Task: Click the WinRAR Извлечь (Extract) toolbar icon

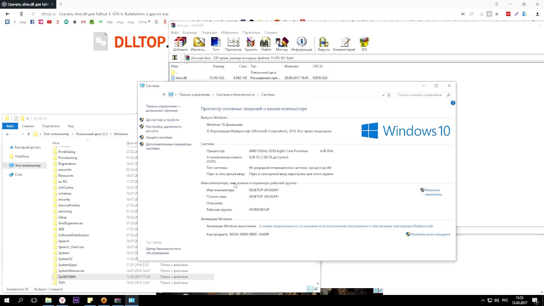Action: tap(198, 44)
